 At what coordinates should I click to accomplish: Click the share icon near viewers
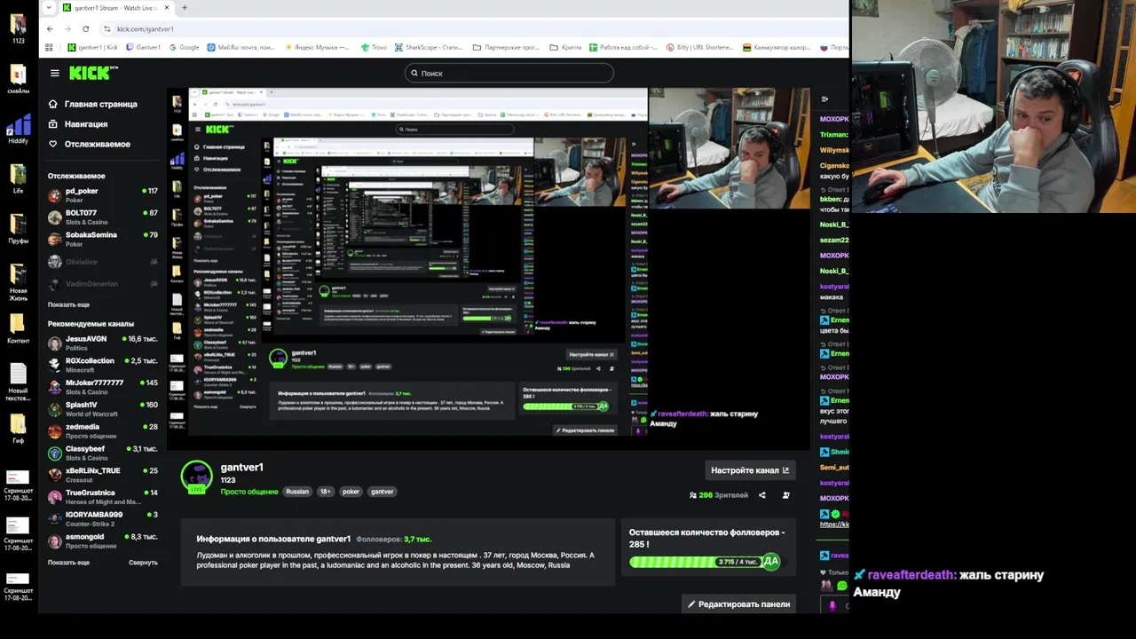761,495
